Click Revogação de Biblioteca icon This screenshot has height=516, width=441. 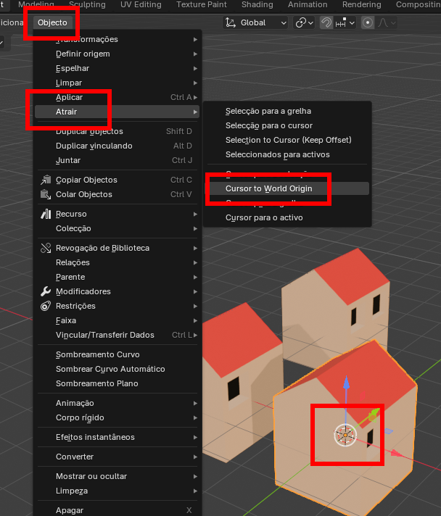46,248
